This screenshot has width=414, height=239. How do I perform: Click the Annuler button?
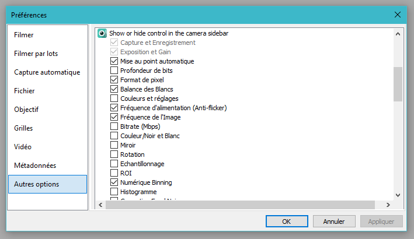point(334,222)
